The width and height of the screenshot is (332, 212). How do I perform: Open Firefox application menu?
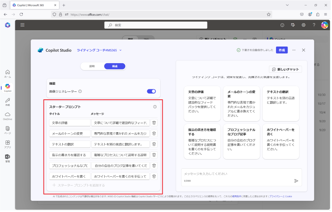(325, 15)
